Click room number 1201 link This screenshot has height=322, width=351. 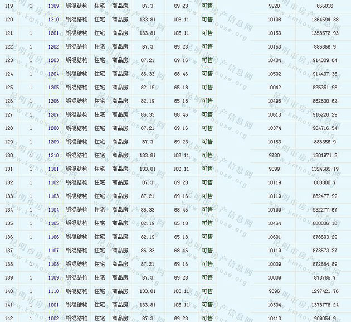pos(53,33)
